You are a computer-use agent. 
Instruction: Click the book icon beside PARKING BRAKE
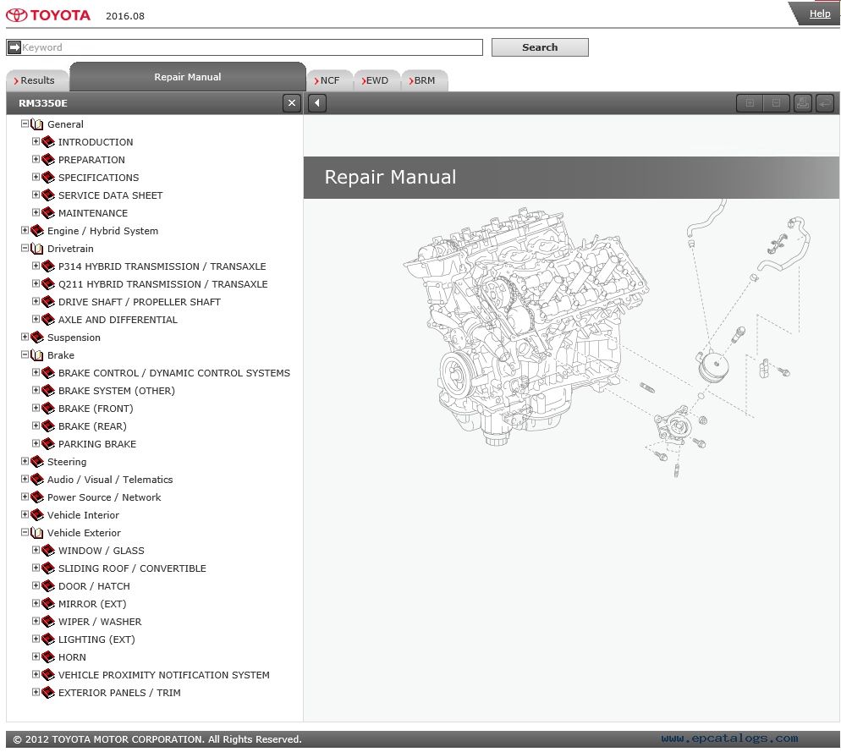click(48, 443)
